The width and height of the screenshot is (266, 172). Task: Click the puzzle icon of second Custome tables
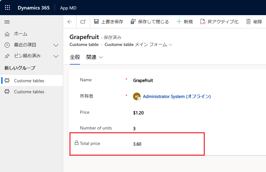tap(7, 91)
